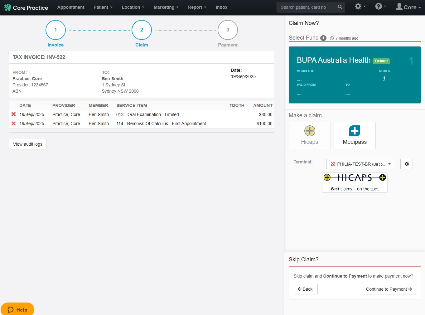Screen dimensions: 425x315
Task: Remove the 013 Oral Examination line item
Action: (14, 114)
